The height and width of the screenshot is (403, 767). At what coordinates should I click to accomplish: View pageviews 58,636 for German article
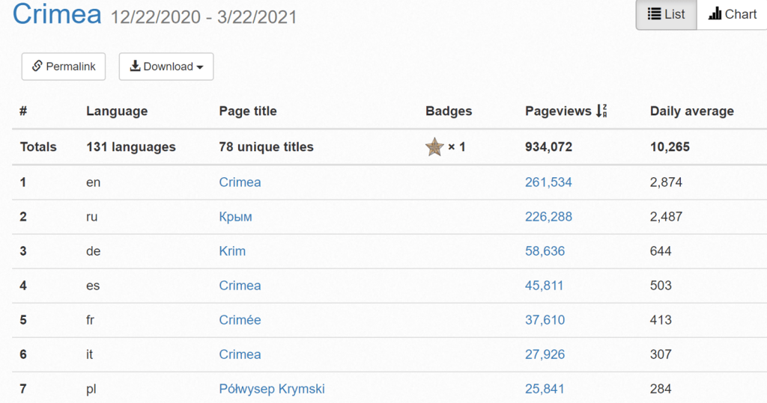click(545, 251)
